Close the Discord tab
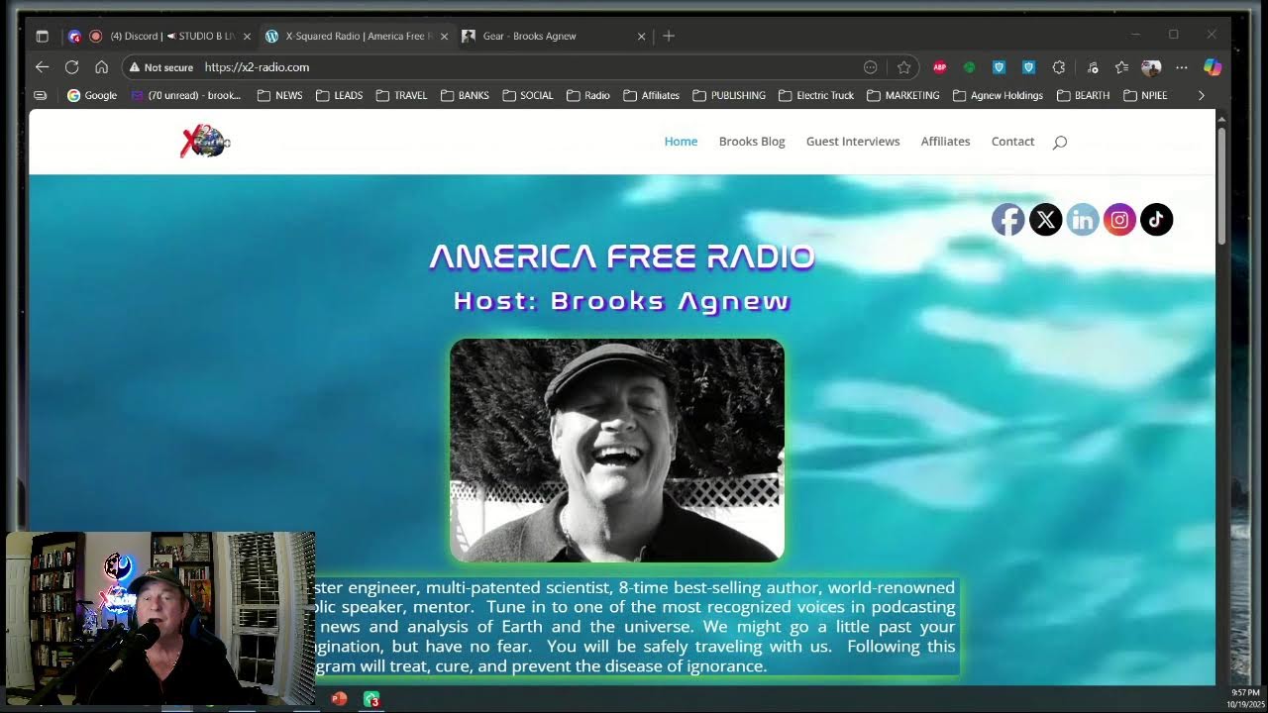This screenshot has height=713, width=1268. (x=247, y=36)
